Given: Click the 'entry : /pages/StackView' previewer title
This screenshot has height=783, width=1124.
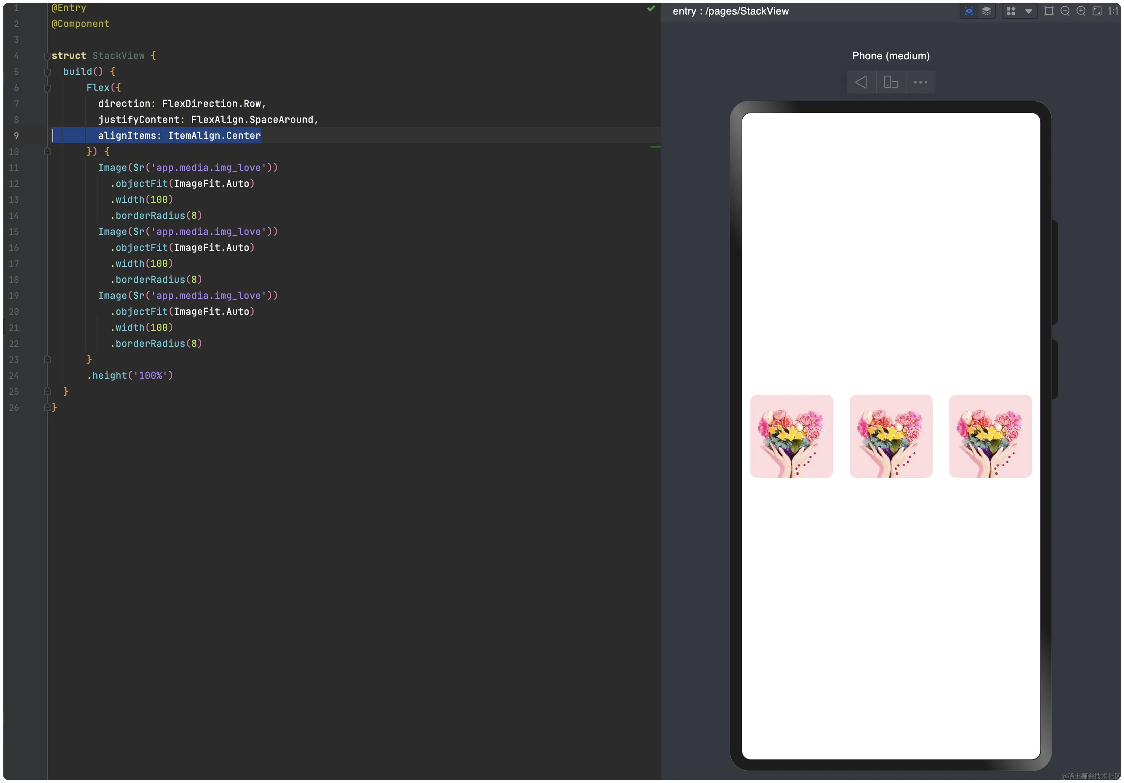Looking at the screenshot, I should click(x=730, y=11).
